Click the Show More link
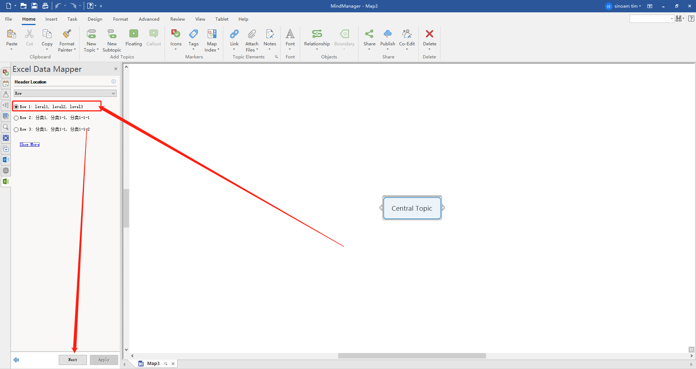The height and width of the screenshot is (369, 696). click(30, 144)
